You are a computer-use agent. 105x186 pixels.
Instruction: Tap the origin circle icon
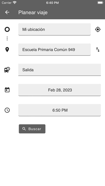click(x=7, y=29)
